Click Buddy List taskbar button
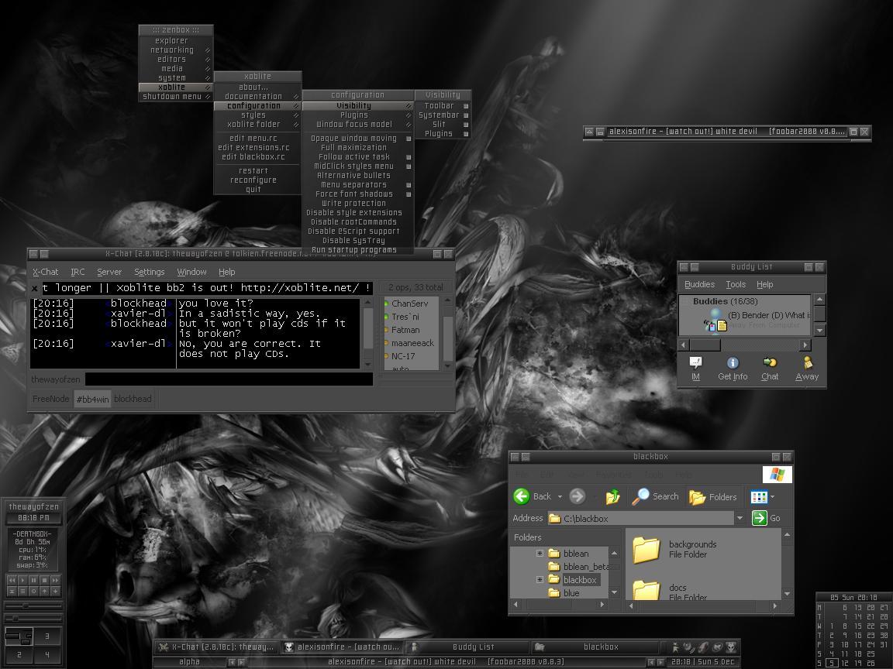This screenshot has width=893, height=669. 469,647
